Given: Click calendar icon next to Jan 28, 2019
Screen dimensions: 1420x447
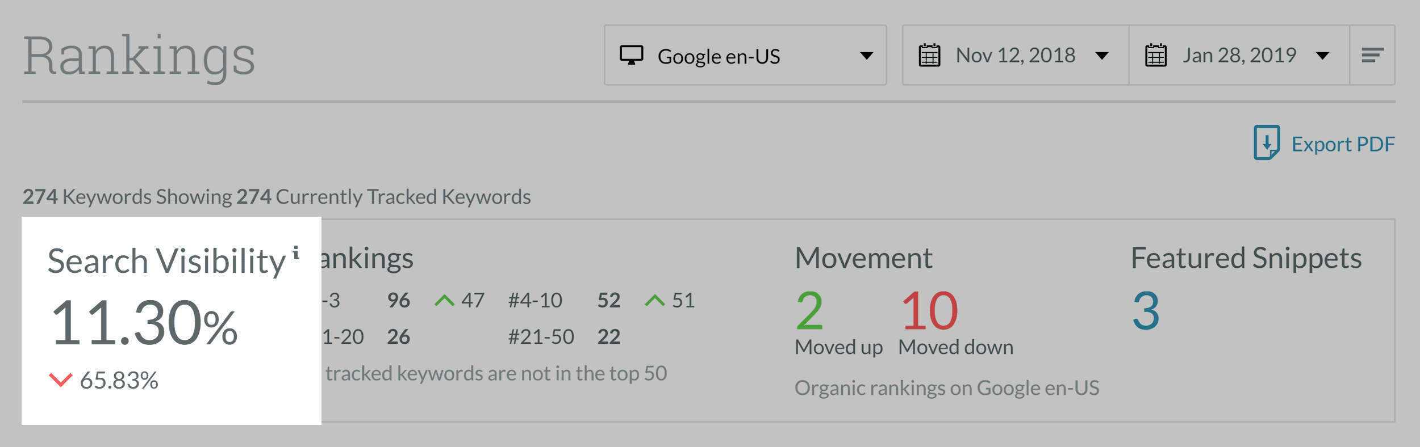Looking at the screenshot, I should [x=1155, y=55].
